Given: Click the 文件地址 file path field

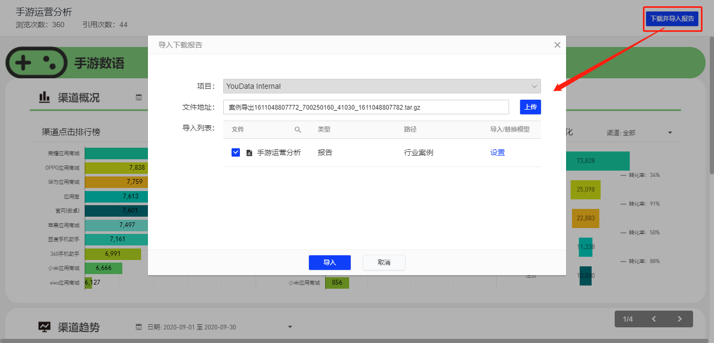Looking at the screenshot, I should tap(366, 107).
